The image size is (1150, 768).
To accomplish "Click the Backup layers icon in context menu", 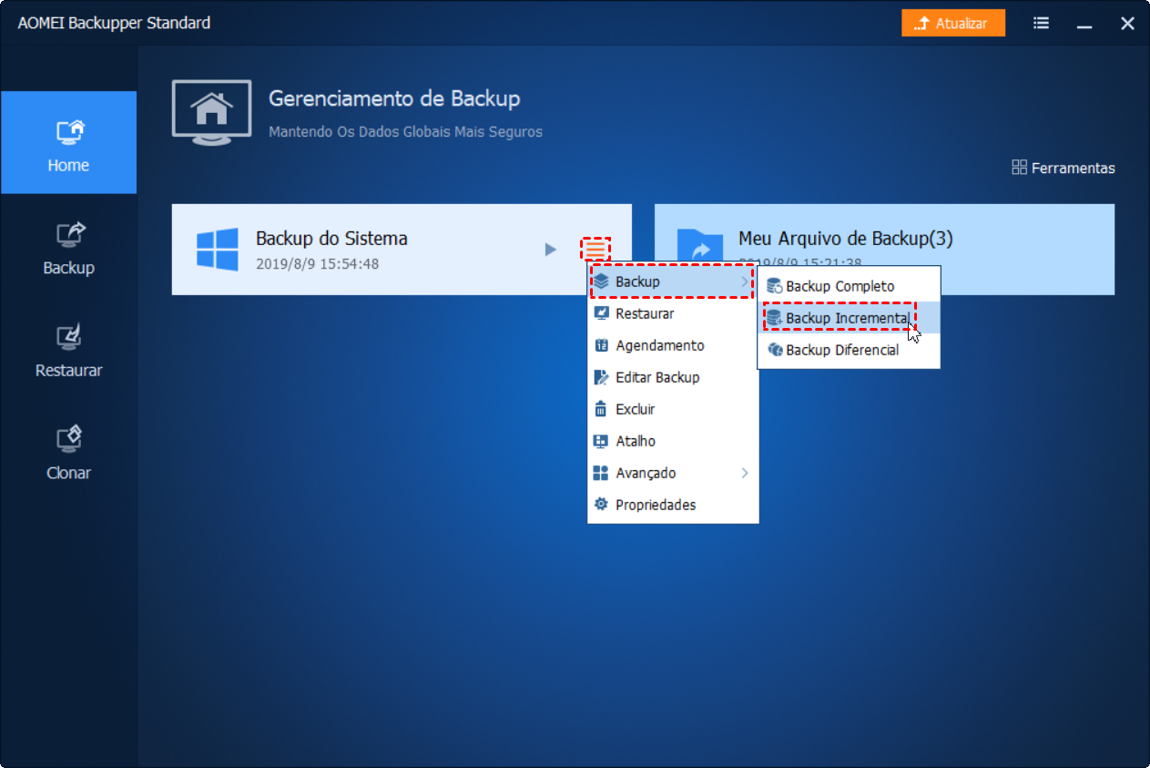I will pos(601,282).
